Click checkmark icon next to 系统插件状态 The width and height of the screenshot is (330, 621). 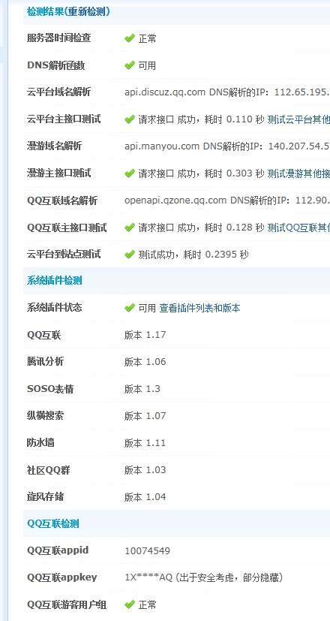(130, 308)
